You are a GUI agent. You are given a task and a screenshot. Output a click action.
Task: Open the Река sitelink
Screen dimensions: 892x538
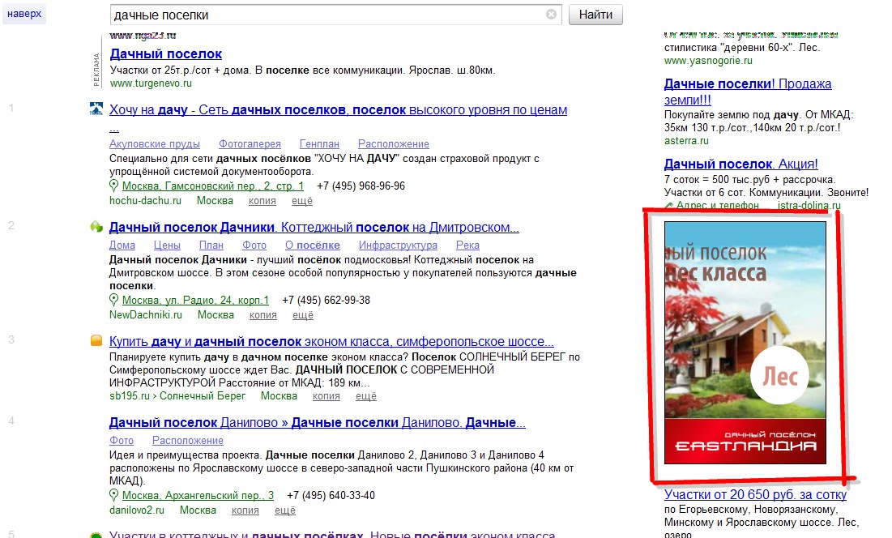coord(467,246)
